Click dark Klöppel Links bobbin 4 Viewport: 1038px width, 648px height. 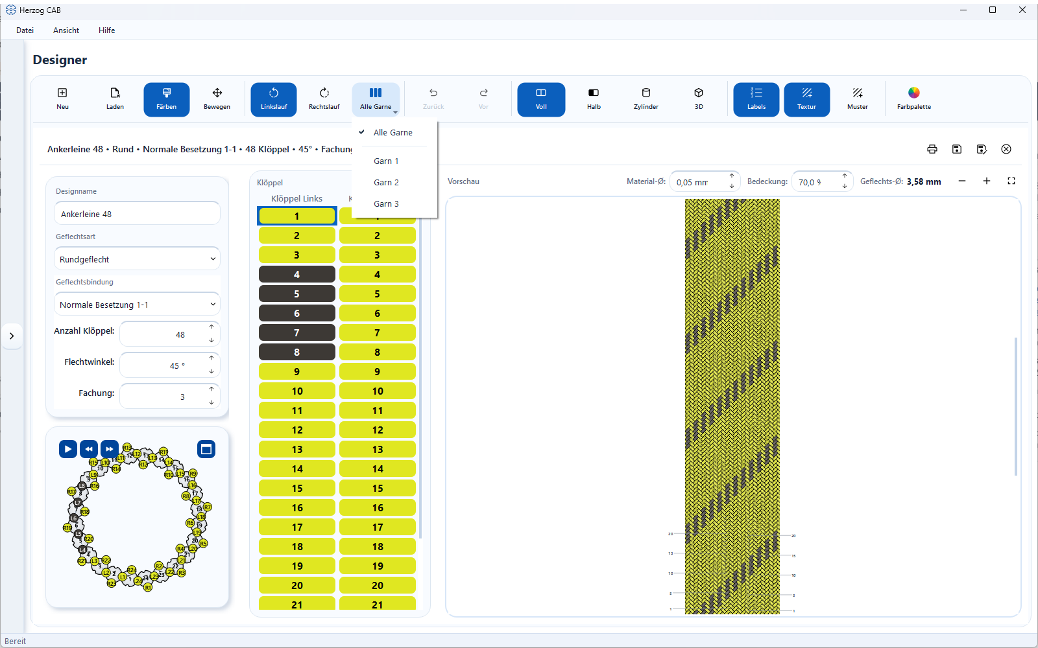pos(297,274)
